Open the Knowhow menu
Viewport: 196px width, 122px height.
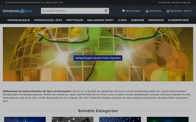coord(156,20)
